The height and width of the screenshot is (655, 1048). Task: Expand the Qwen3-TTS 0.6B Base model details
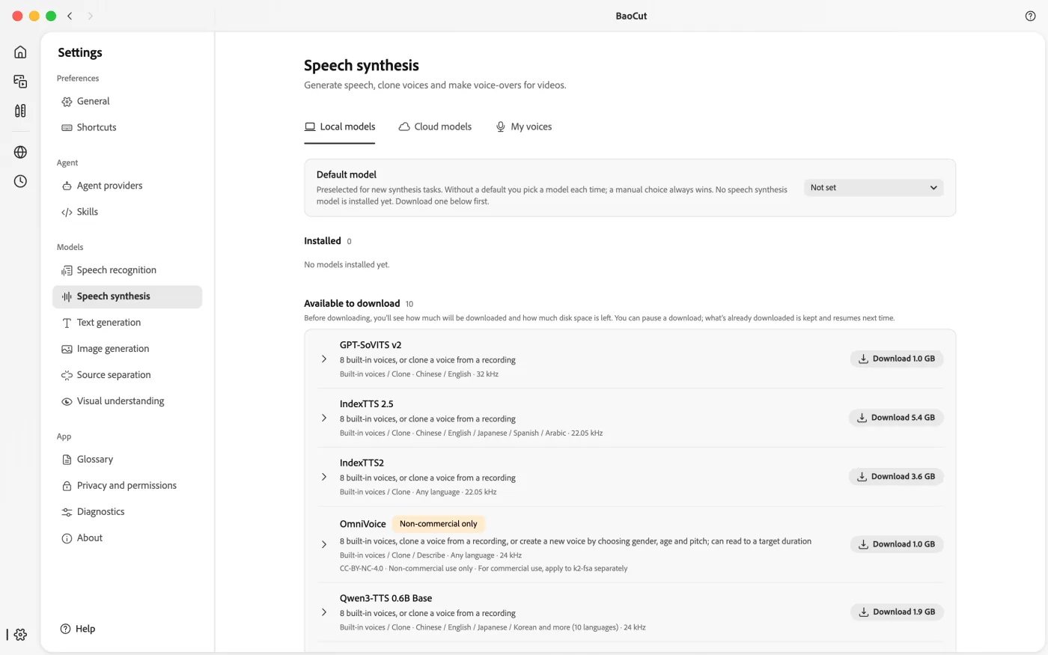(x=324, y=612)
